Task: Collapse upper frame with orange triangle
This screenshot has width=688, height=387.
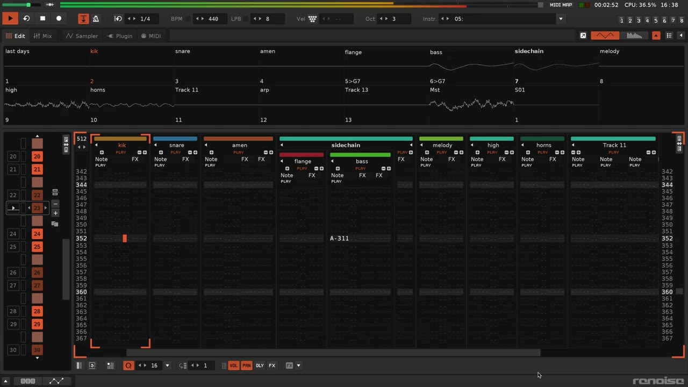Action: pyautogui.click(x=656, y=35)
